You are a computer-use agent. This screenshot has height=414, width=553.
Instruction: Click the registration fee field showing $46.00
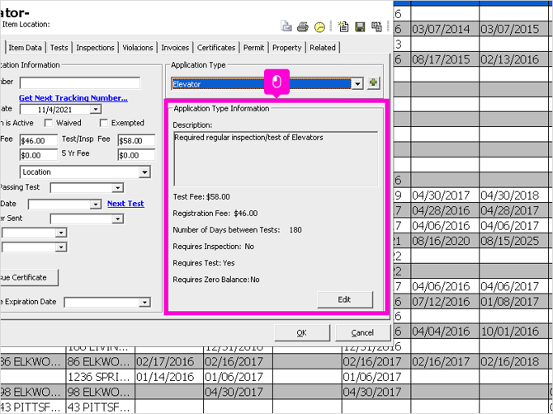pos(39,140)
